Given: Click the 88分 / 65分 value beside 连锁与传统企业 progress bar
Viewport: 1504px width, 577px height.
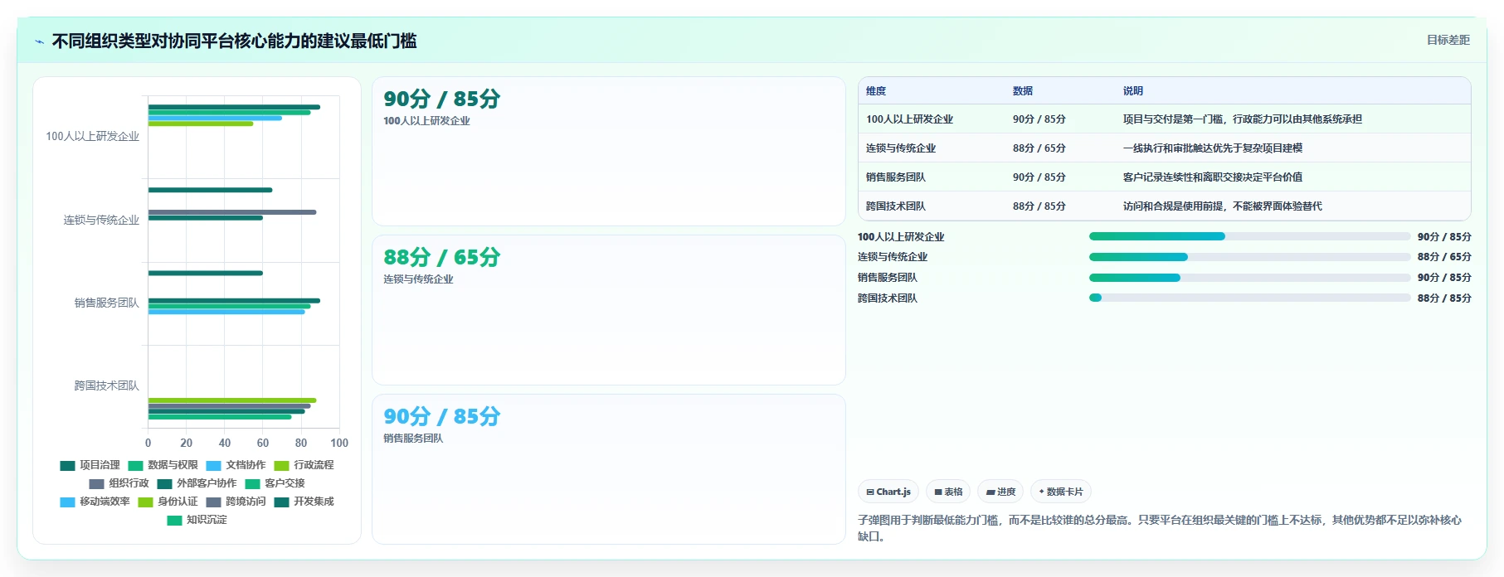Looking at the screenshot, I should coord(1444,257).
